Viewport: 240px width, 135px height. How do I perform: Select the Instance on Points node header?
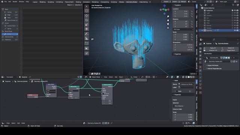pyautogui.click(x=107, y=85)
